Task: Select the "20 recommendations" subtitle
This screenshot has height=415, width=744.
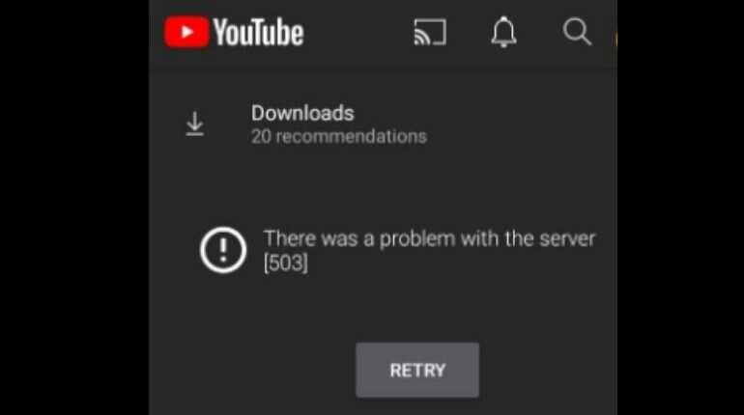Action: [x=339, y=136]
